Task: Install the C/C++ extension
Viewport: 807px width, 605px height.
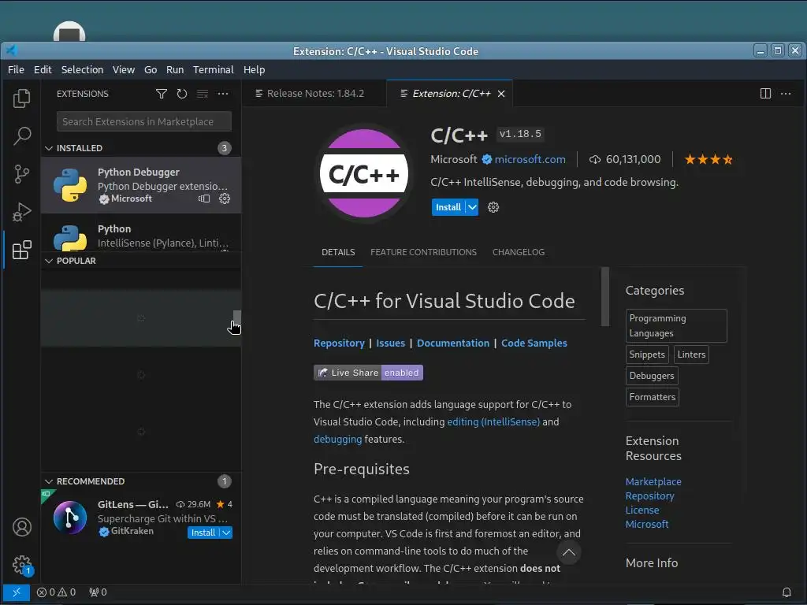Action: click(448, 207)
